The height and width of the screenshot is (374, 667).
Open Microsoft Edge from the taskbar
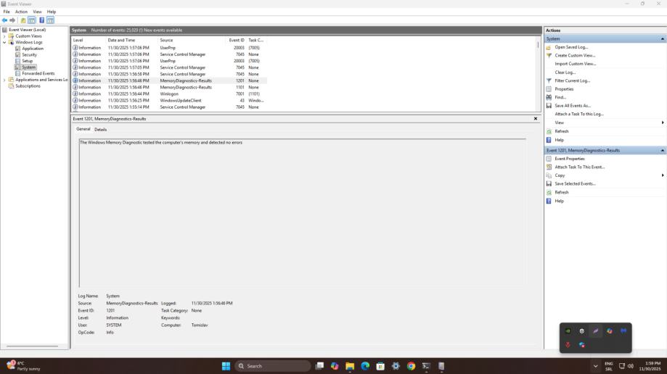[365, 366]
